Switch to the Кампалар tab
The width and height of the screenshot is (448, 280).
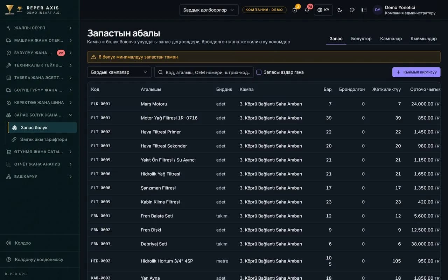[x=391, y=38]
